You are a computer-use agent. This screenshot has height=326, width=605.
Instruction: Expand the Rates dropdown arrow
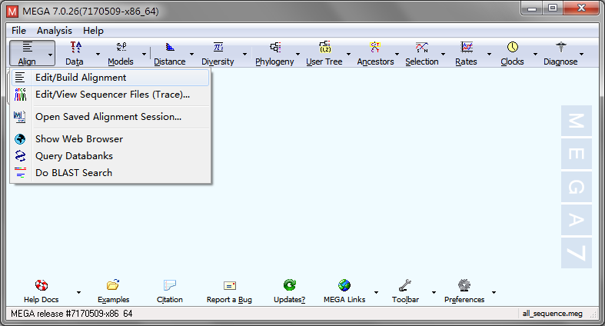click(489, 54)
